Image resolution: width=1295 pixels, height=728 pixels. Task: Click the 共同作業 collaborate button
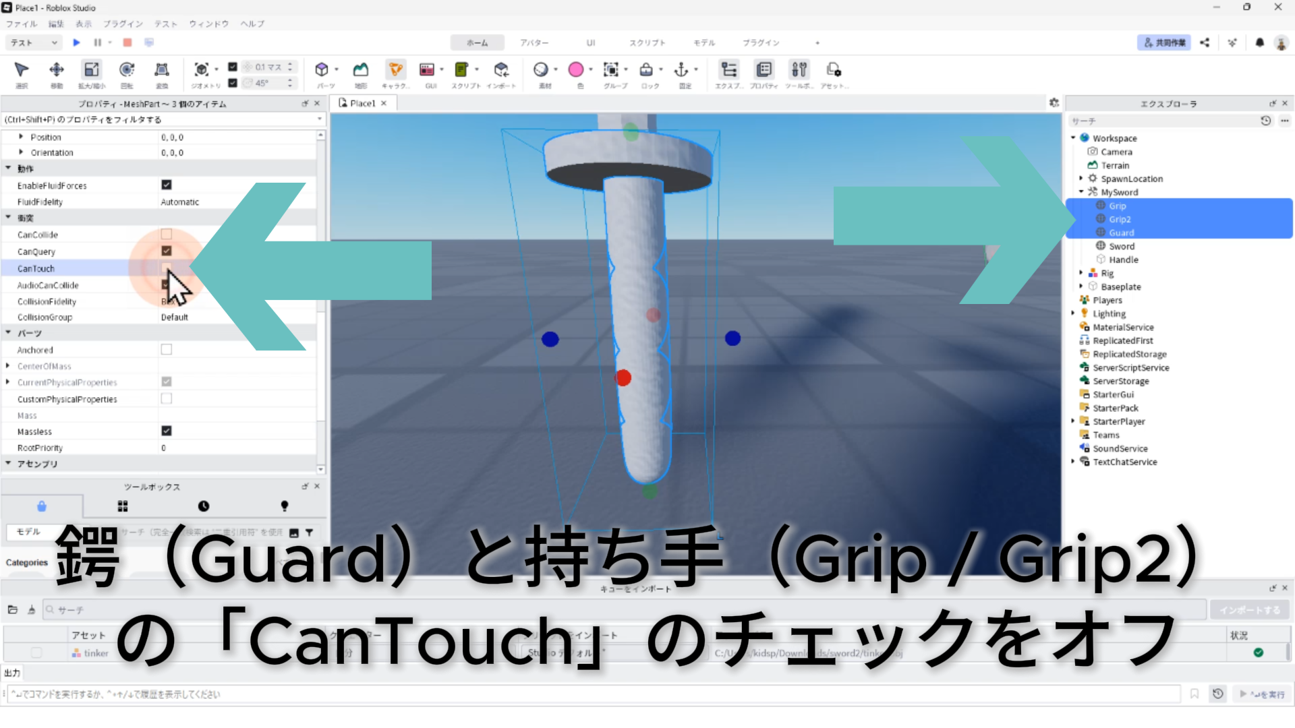tap(1164, 42)
